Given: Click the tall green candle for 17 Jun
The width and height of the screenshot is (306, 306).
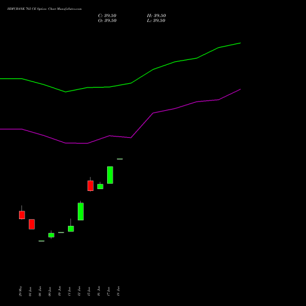Looking at the screenshot, I should (110, 175).
